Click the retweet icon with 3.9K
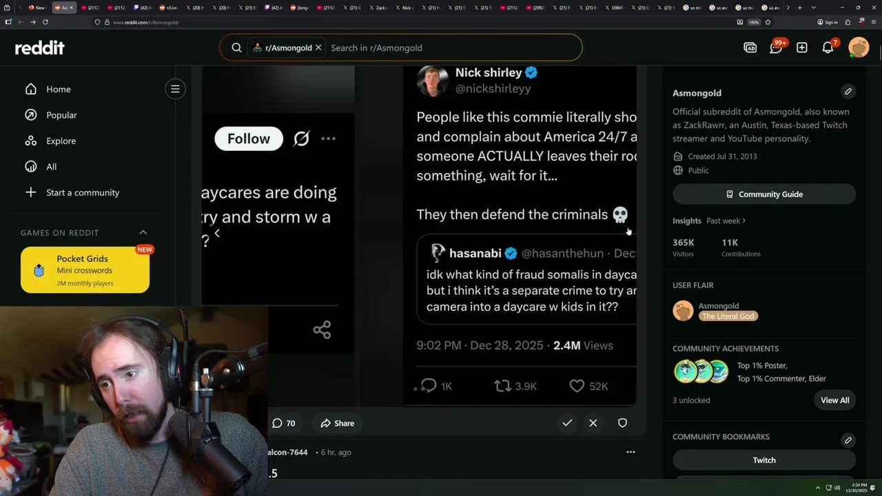882x496 pixels. 503,386
